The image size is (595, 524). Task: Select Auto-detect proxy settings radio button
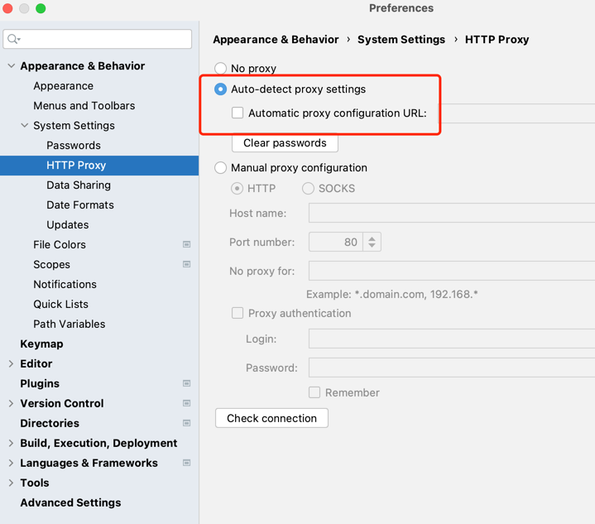click(x=220, y=89)
